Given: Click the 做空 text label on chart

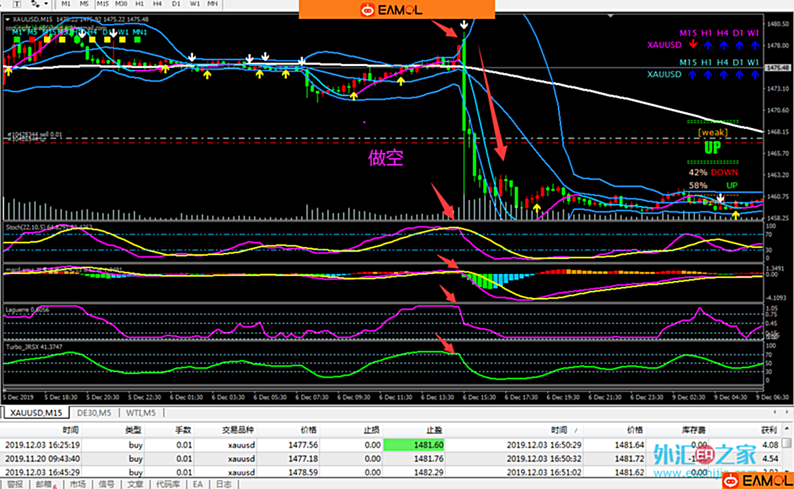Looking at the screenshot, I should tap(387, 158).
